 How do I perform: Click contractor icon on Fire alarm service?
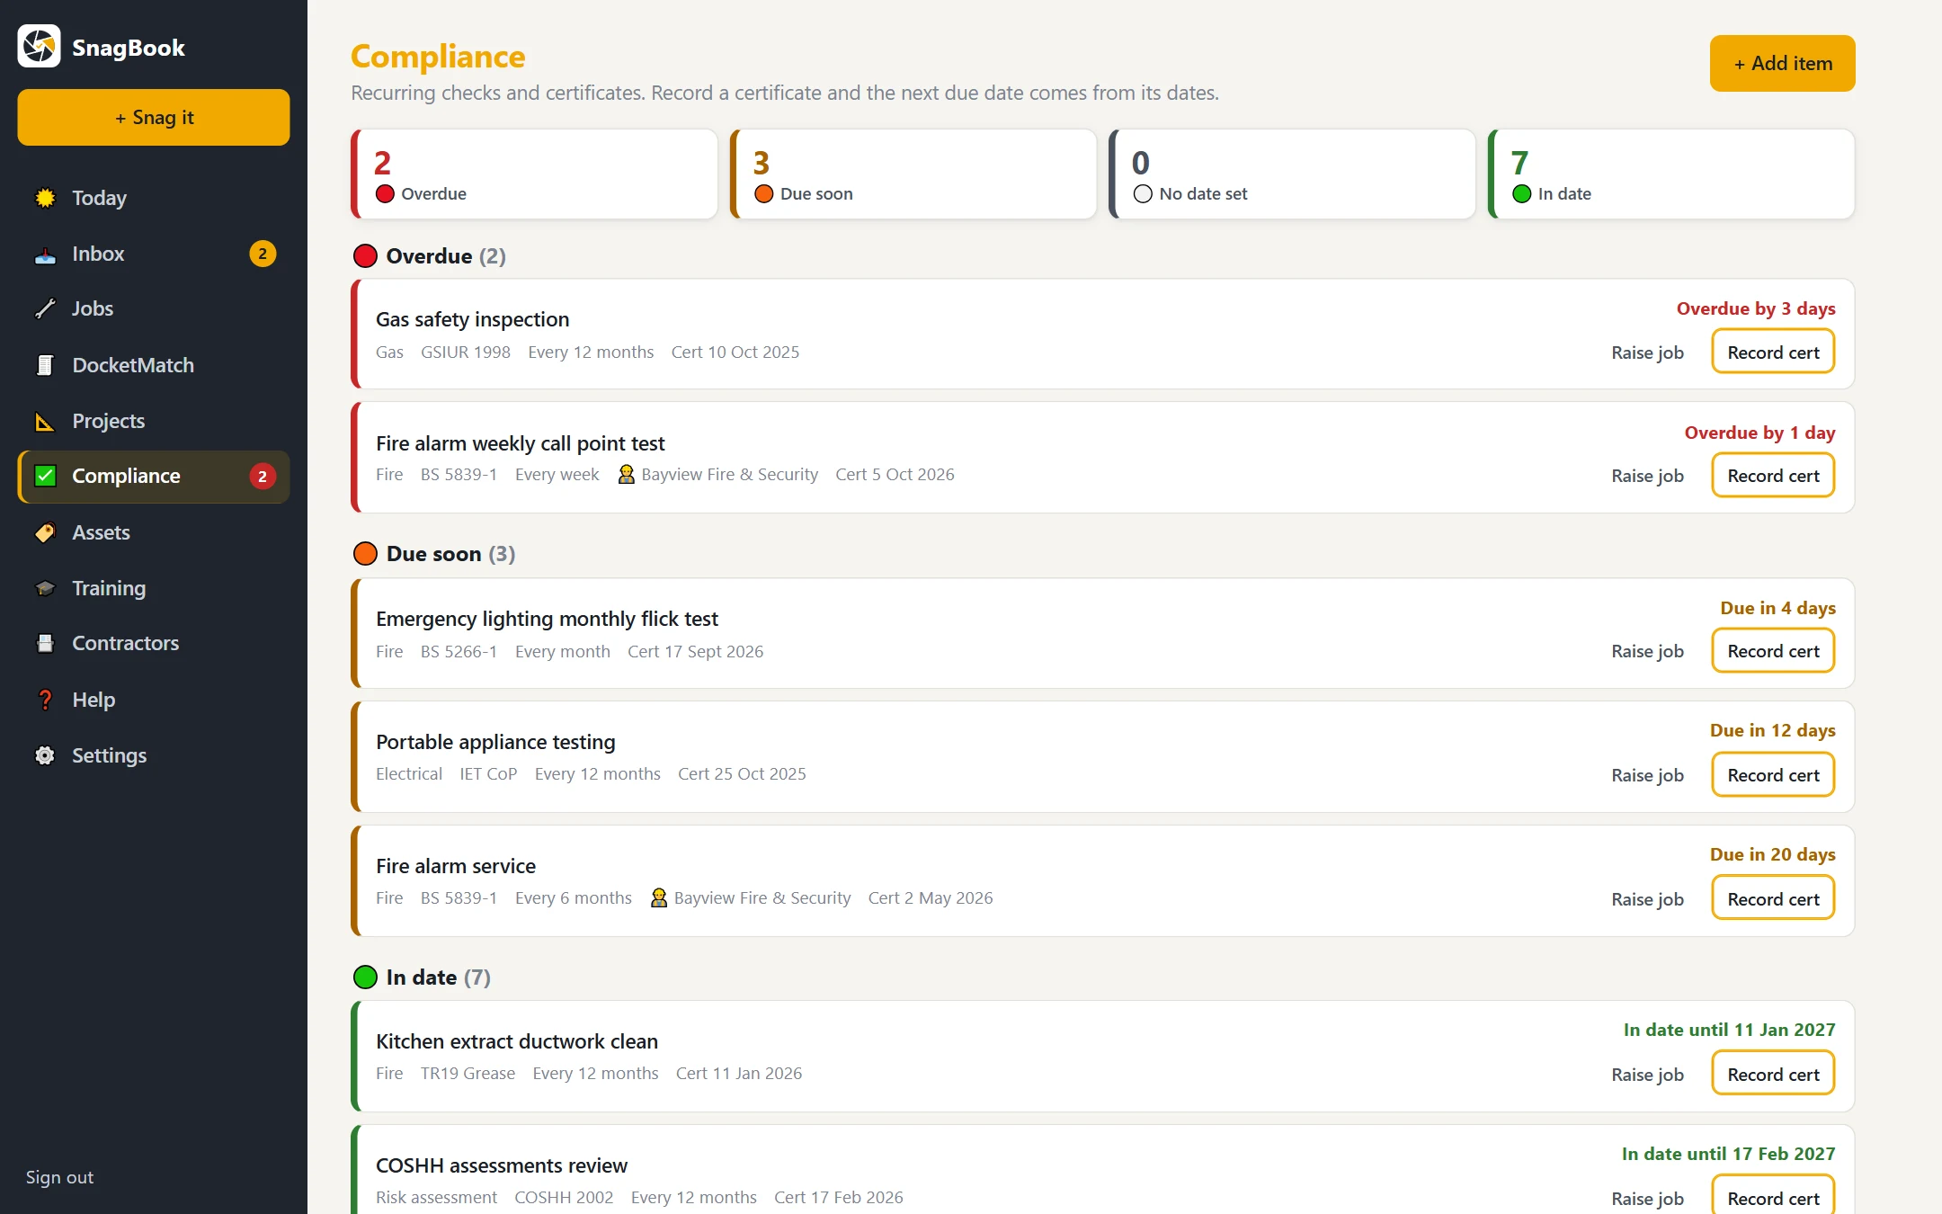[x=659, y=897]
